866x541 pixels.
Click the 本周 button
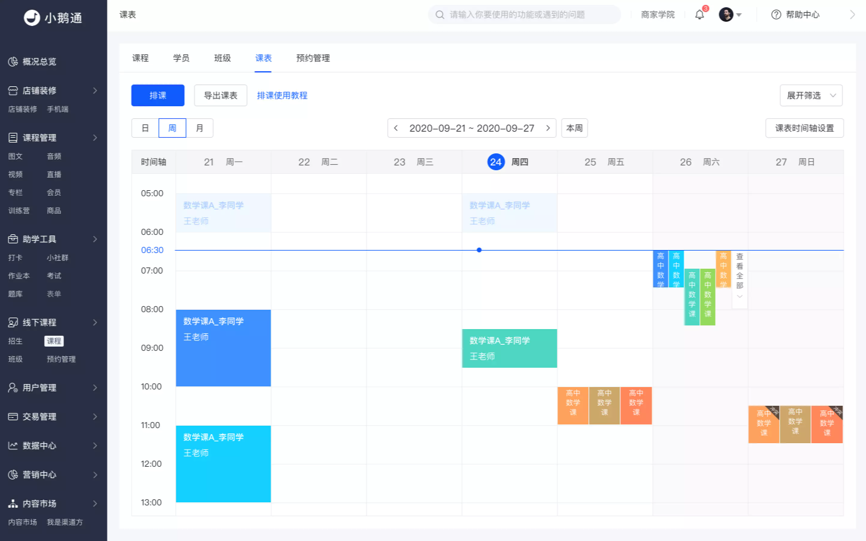[x=574, y=128]
